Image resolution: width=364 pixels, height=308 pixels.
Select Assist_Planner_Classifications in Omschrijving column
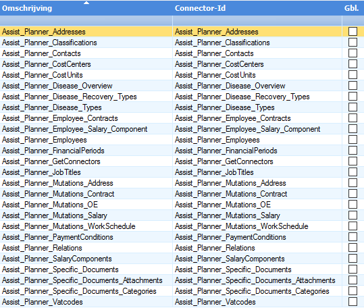(x=49, y=43)
